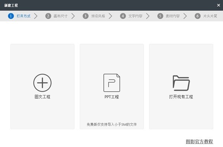Click the step 6 numbered circle

pyautogui.click(x=198, y=16)
